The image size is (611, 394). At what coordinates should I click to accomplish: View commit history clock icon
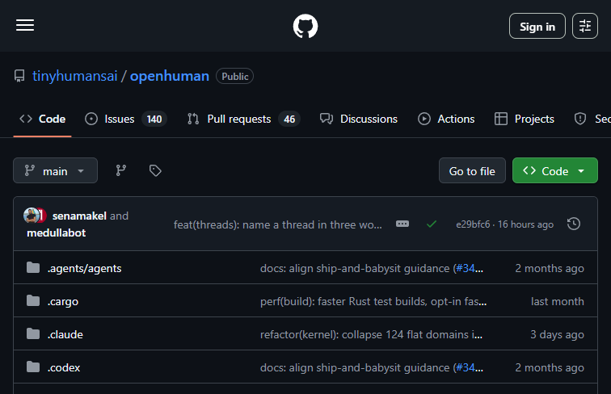click(574, 224)
